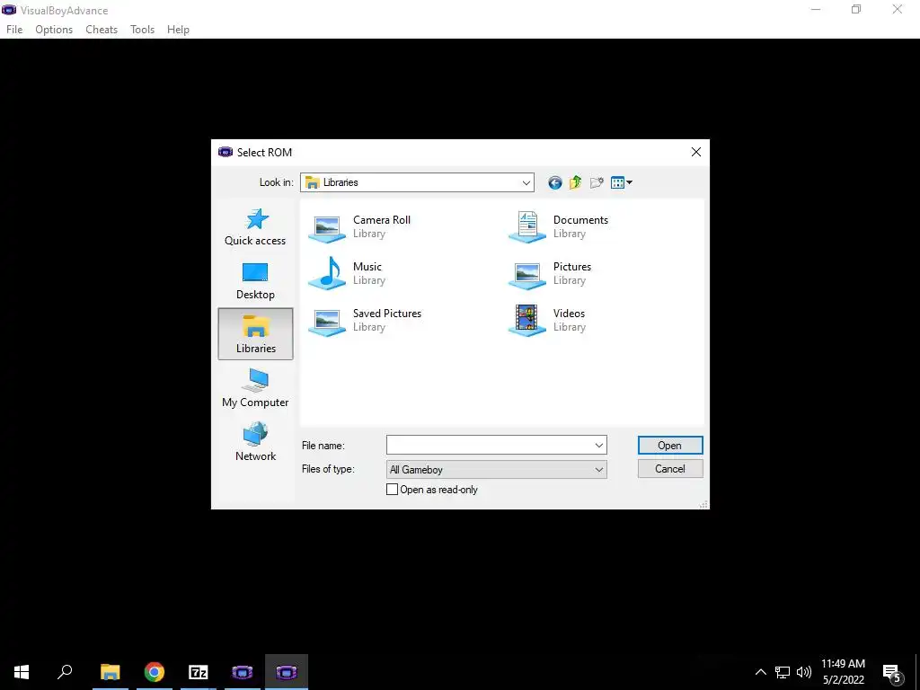The height and width of the screenshot is (690, 920).
Task: Open the Help menu
Action: (179, 30)
